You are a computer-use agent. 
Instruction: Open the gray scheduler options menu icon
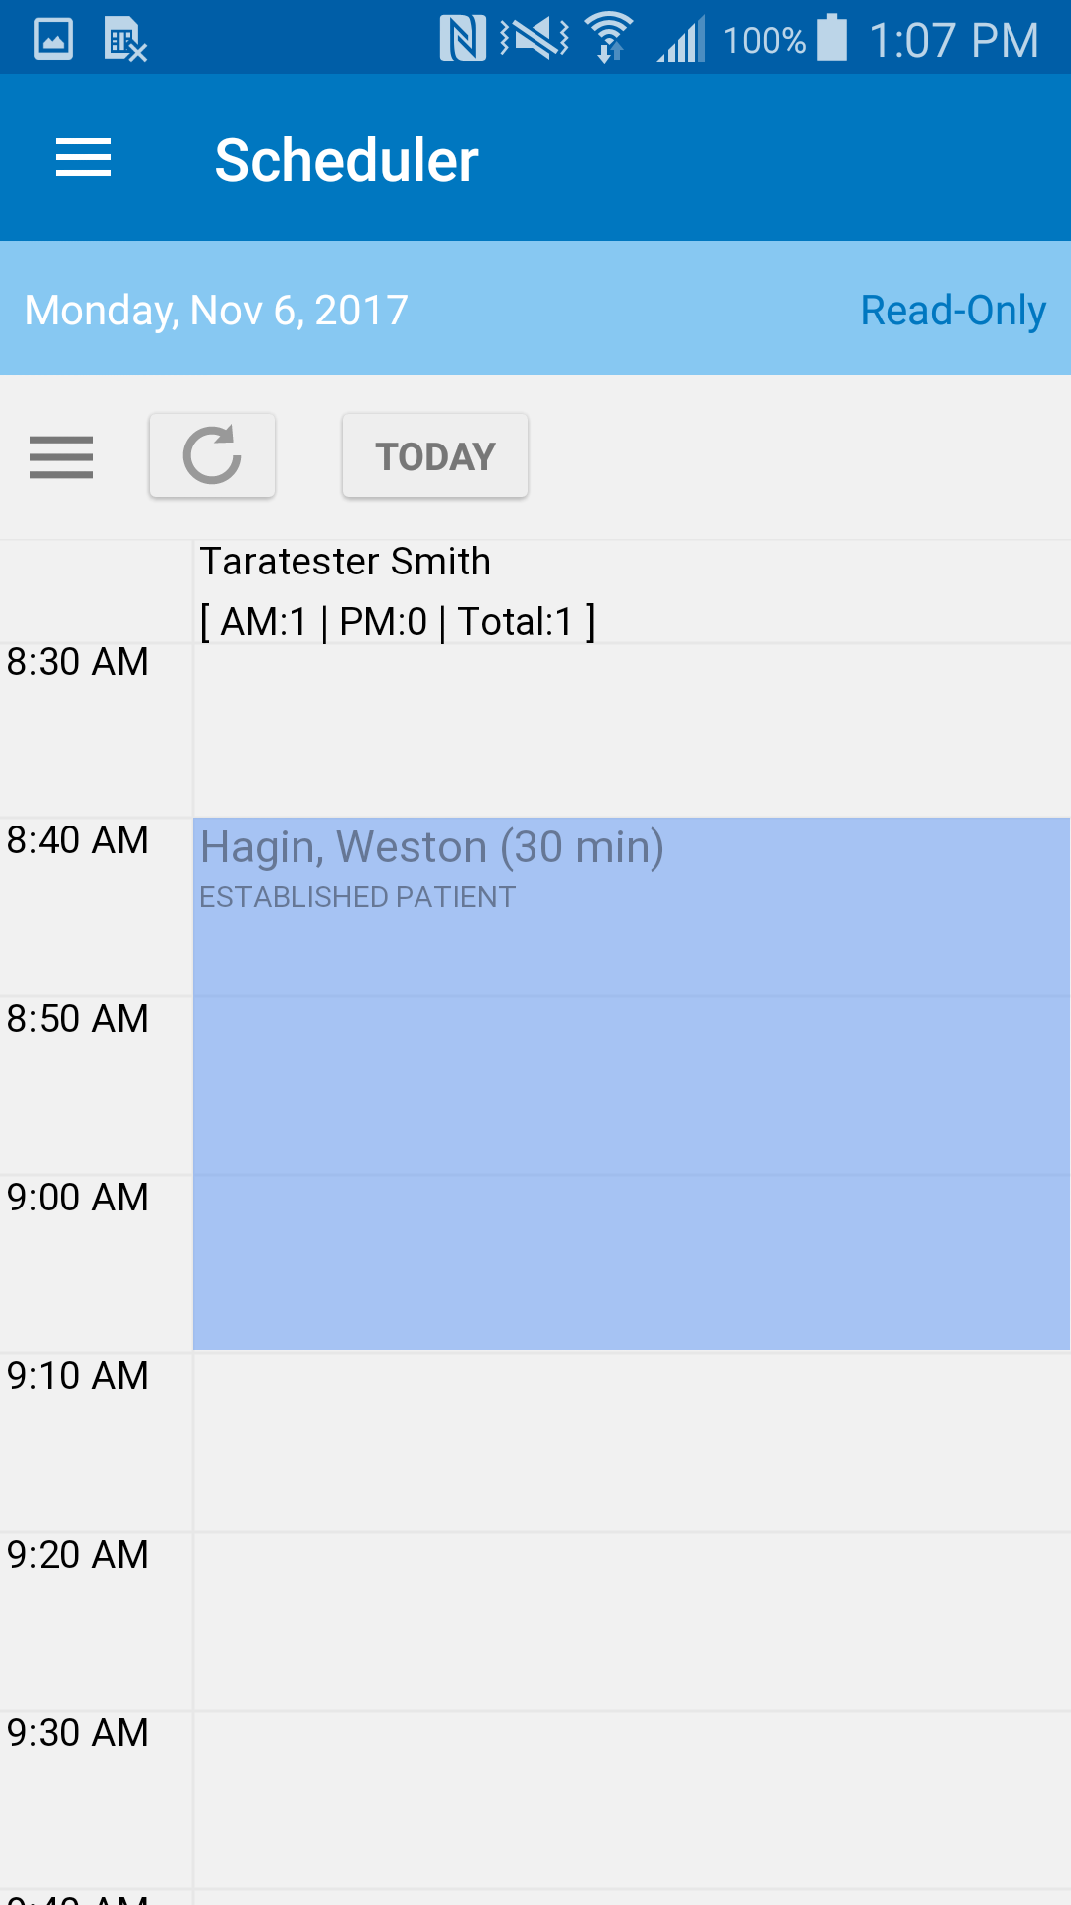point(61,456)
